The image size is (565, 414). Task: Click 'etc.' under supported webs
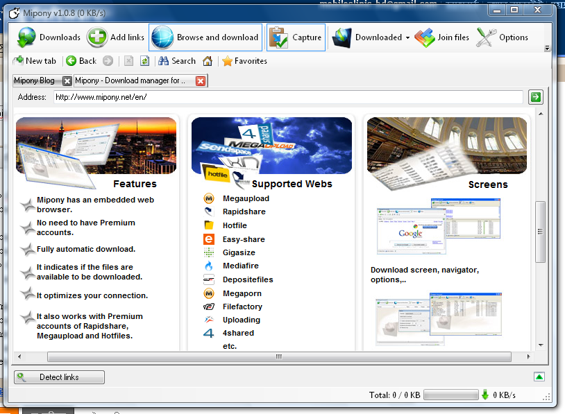coord(230,346)
